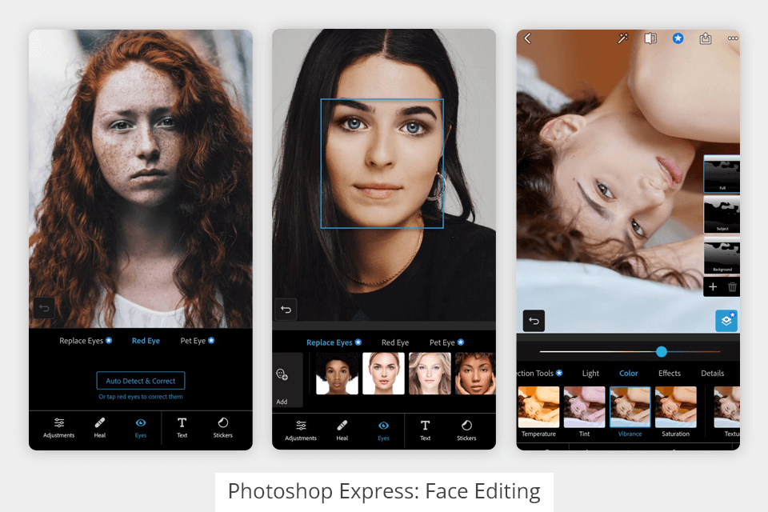Switch to the Light tab
768x512 pixels.
590,374
